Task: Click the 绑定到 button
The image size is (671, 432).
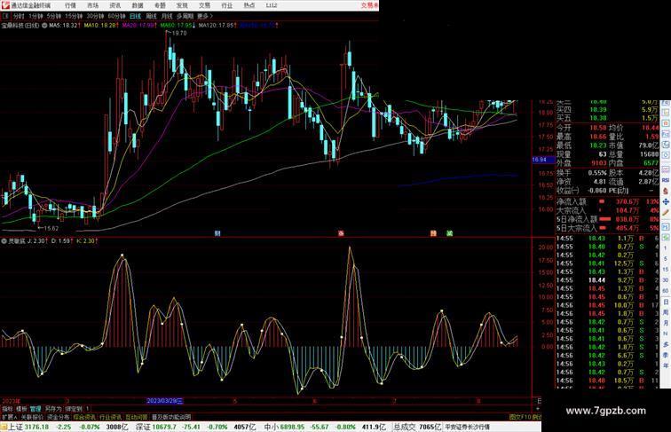Action: [x=74, y=409]
